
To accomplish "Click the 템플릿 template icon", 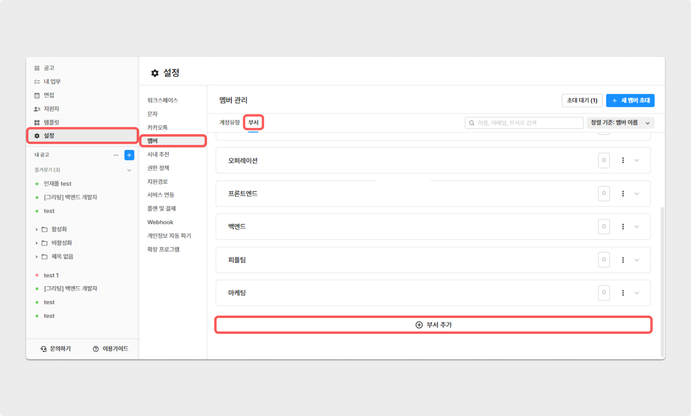I will 37,123.
